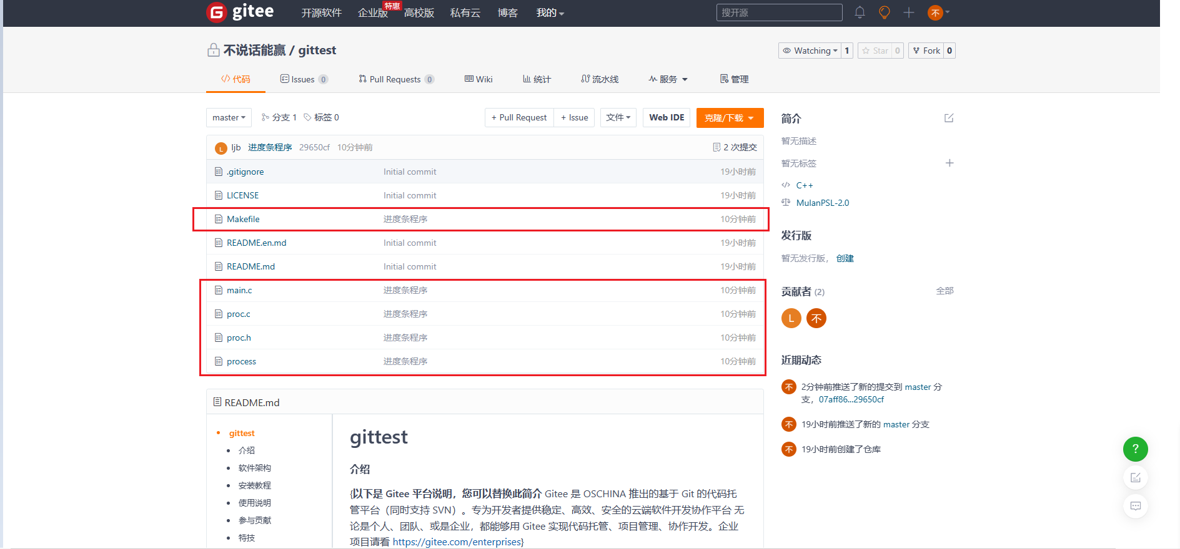Jump to 软件架构 in README outline
This screenshot has height=549, width=1180.
(x=255, y=468)
